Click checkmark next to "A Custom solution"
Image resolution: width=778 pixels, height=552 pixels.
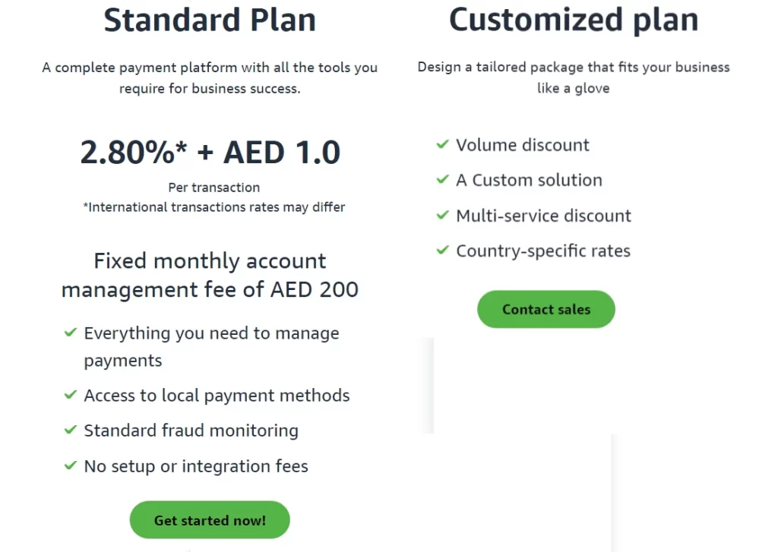click(442, 180)
